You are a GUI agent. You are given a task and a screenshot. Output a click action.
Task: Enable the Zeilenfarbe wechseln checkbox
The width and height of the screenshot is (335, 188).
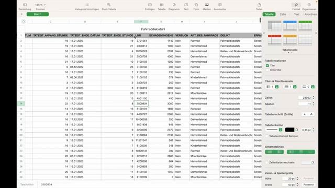click(266, 162)
